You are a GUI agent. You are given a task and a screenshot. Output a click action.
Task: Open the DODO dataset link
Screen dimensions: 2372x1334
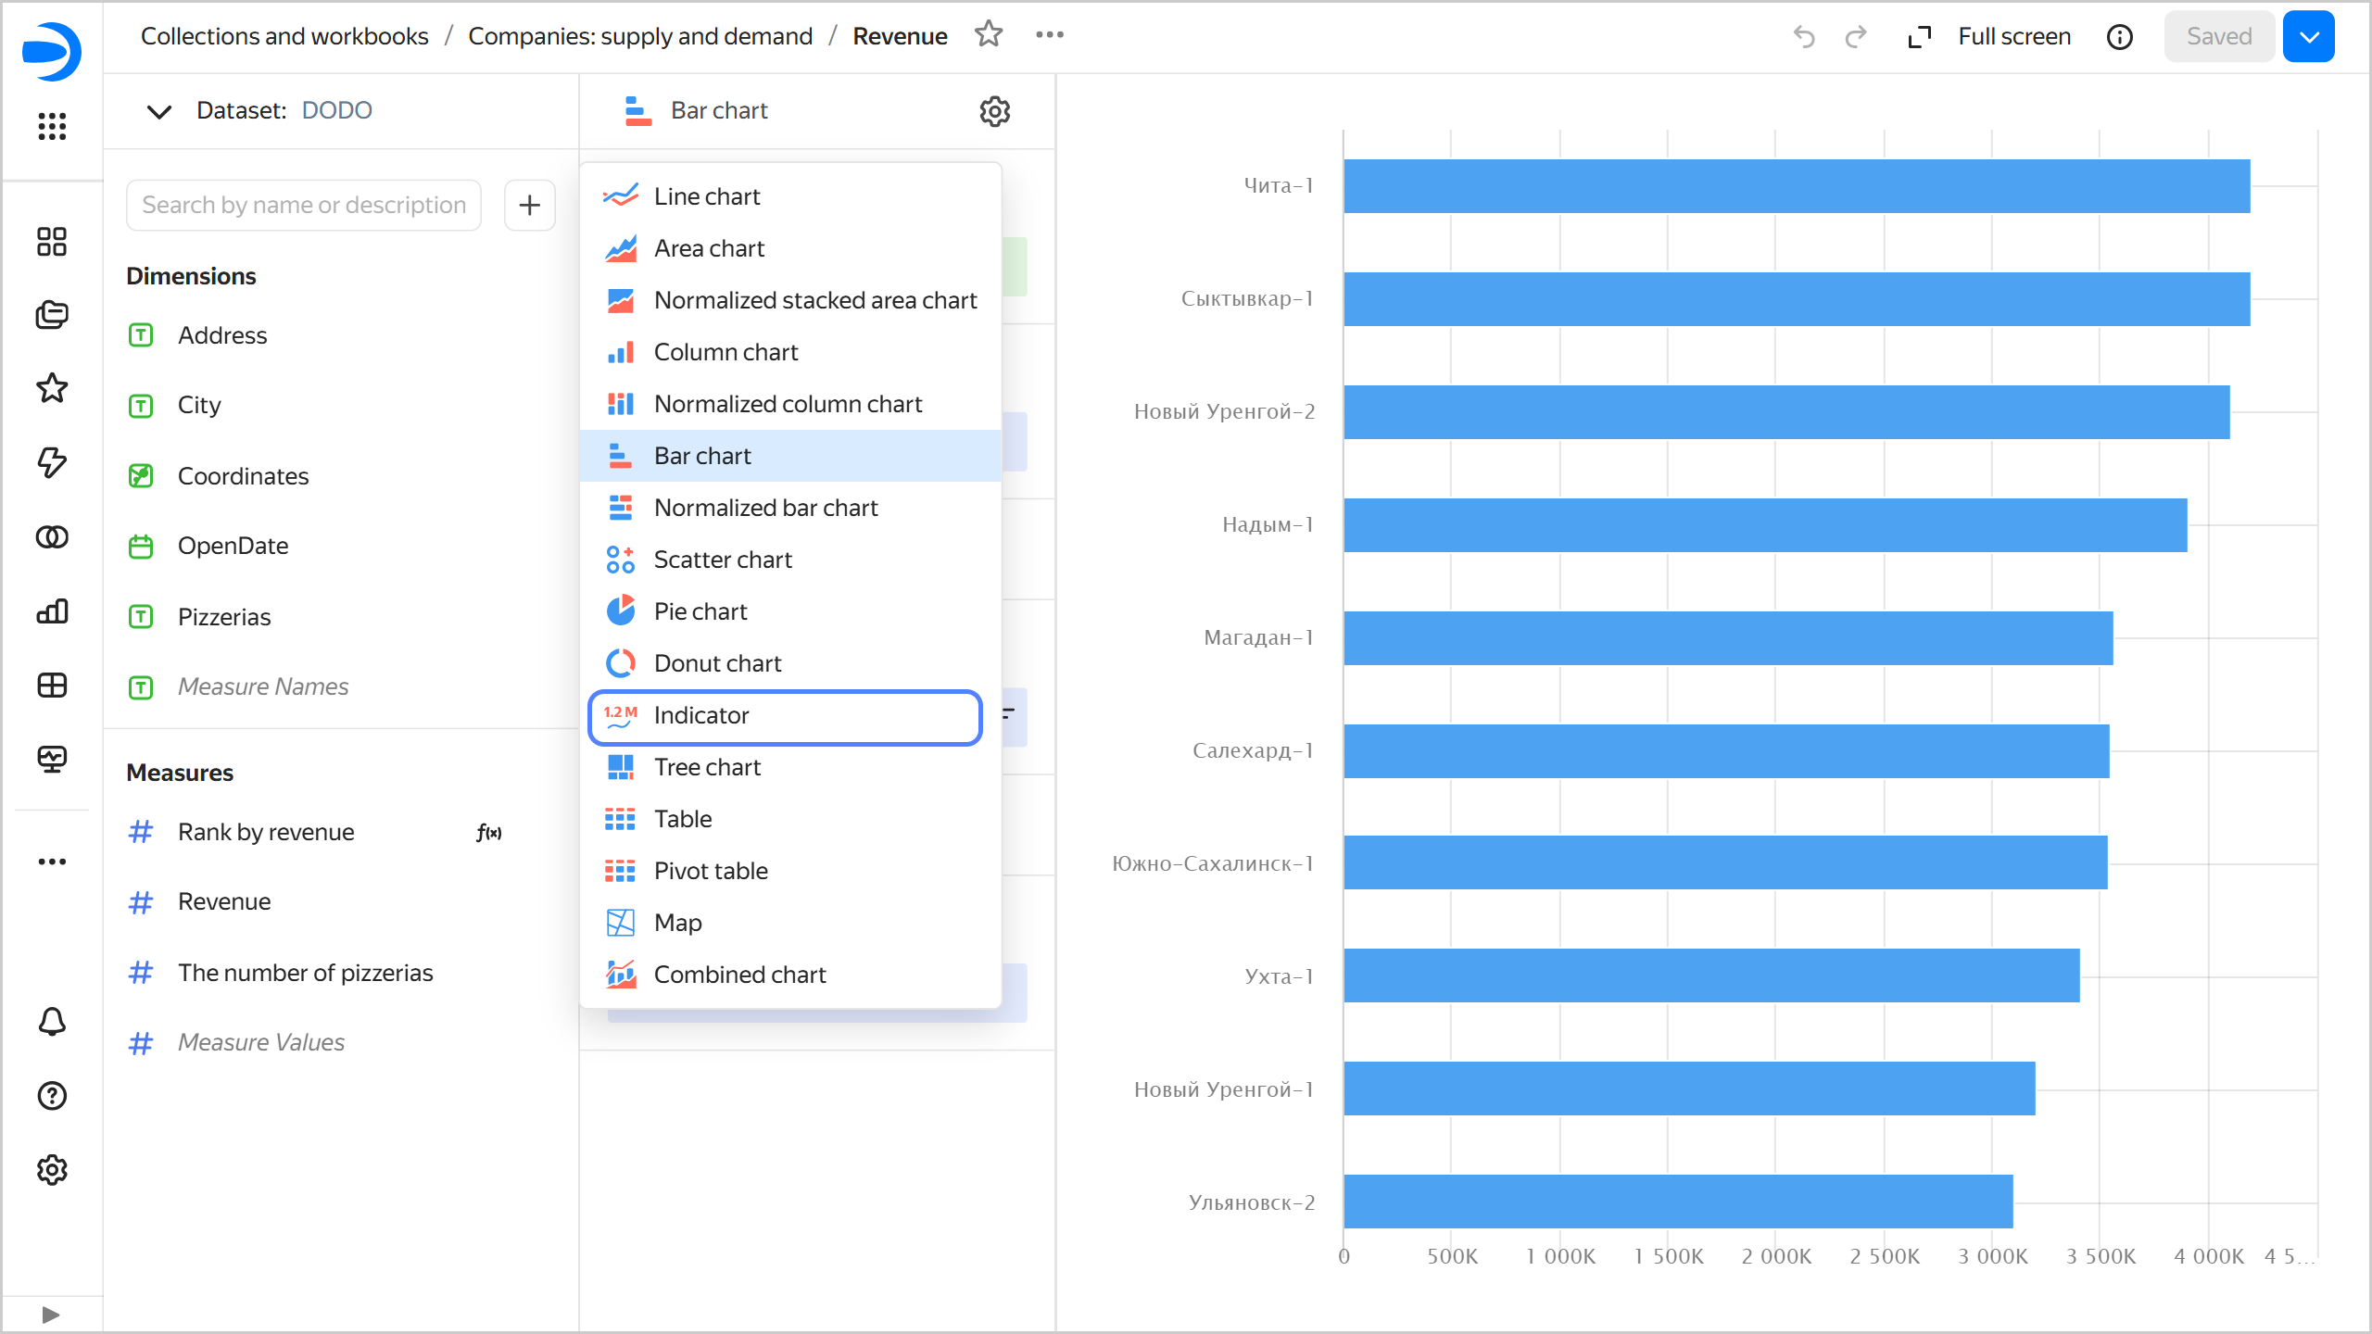[x=336, y=110]
